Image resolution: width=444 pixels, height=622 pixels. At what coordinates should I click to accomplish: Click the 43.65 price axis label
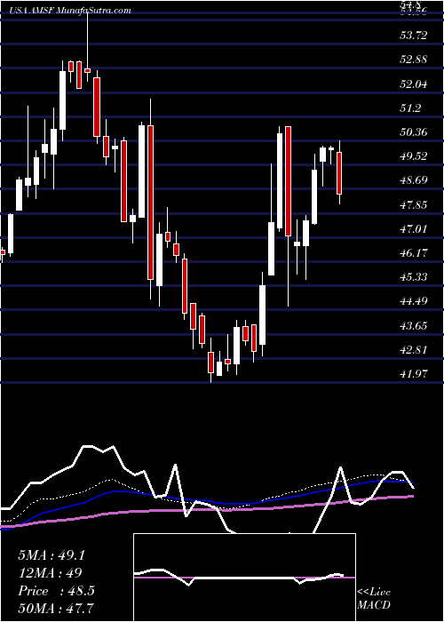coord(413,326)
